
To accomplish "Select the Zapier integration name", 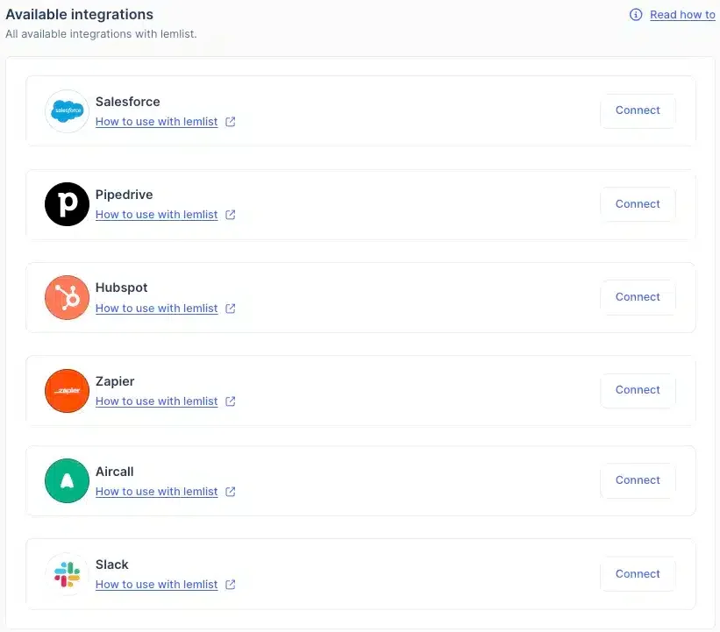I will click(x=115, y=381).
